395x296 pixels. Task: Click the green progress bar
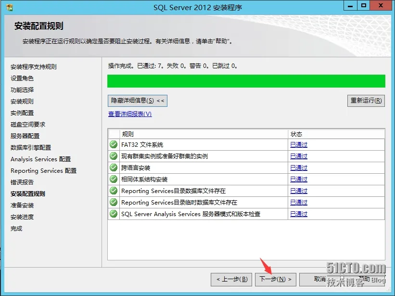[x=246, y=81]
